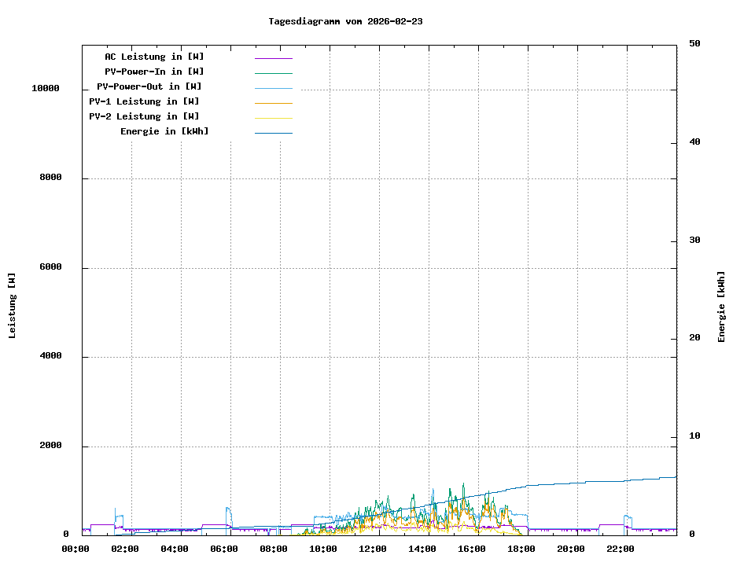This screenshot has height=566, width=755.
Task: Select the 06:00 tick on the time axis
Action: [223, 549]
